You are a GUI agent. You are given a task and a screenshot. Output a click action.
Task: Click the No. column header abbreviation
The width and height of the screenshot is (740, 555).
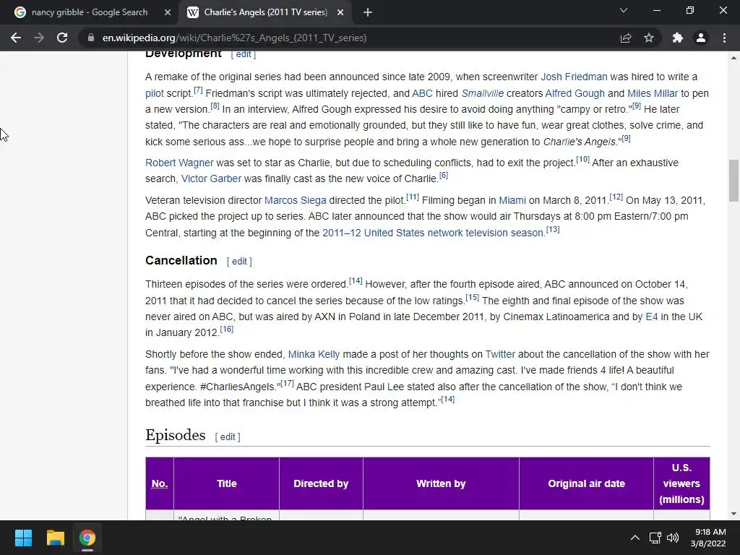coord(160,483)
